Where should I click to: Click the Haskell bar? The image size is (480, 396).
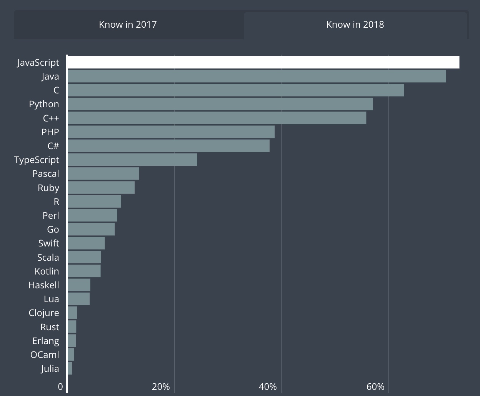click(x=79, y=285)
